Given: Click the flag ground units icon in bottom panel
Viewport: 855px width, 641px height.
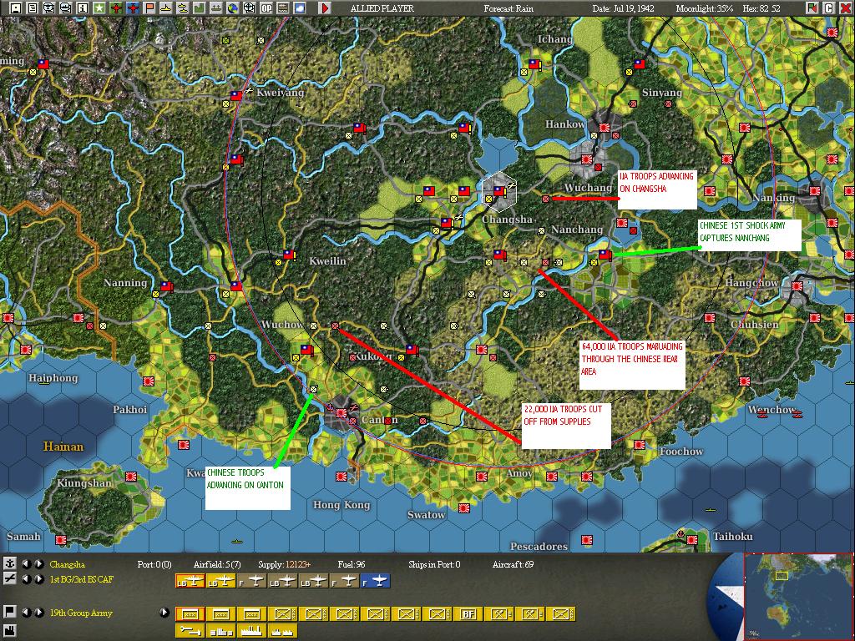Looking at the screenshot, I should (10, 612).
